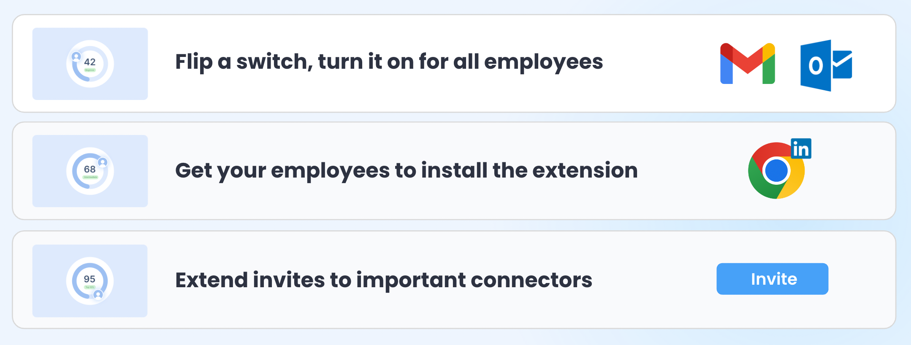Image resolution: width=911 pixels, height=345 pixels.
Task: Click "Flip a switch, turn it on" heading
Action: 389,62
